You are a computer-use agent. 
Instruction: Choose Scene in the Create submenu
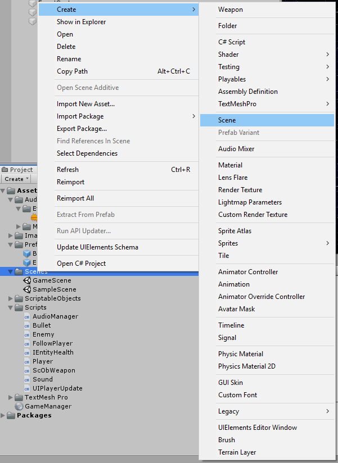267,120
